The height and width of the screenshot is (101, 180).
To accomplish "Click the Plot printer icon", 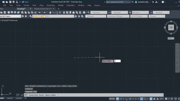I will pos(9,12).
